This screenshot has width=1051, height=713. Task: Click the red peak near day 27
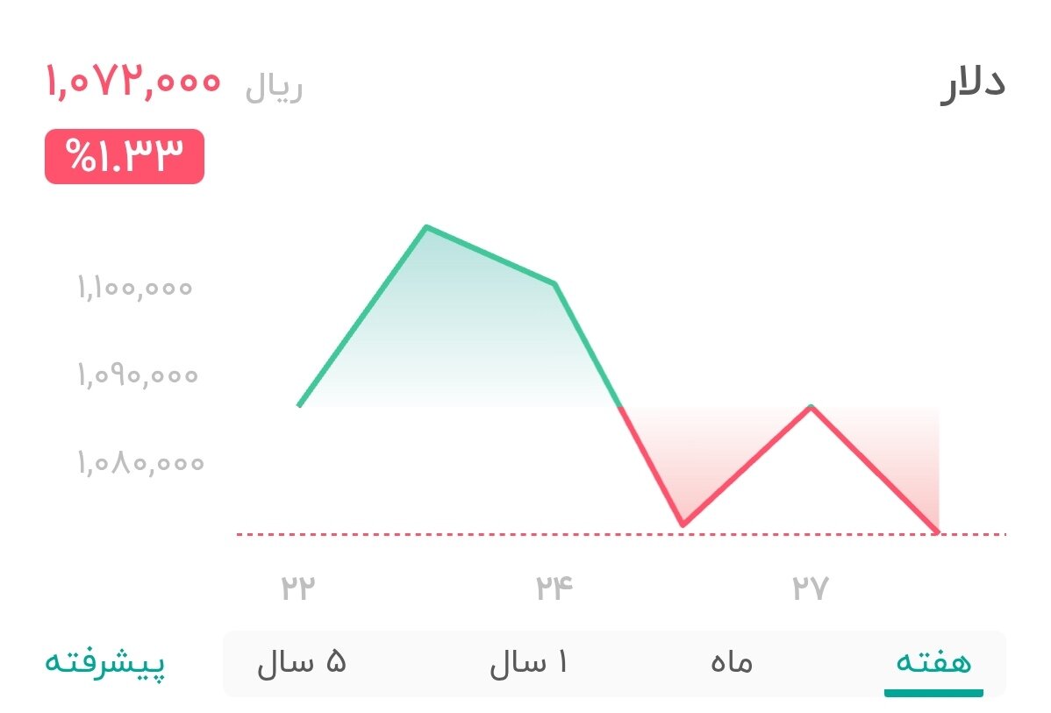[811, 406]
